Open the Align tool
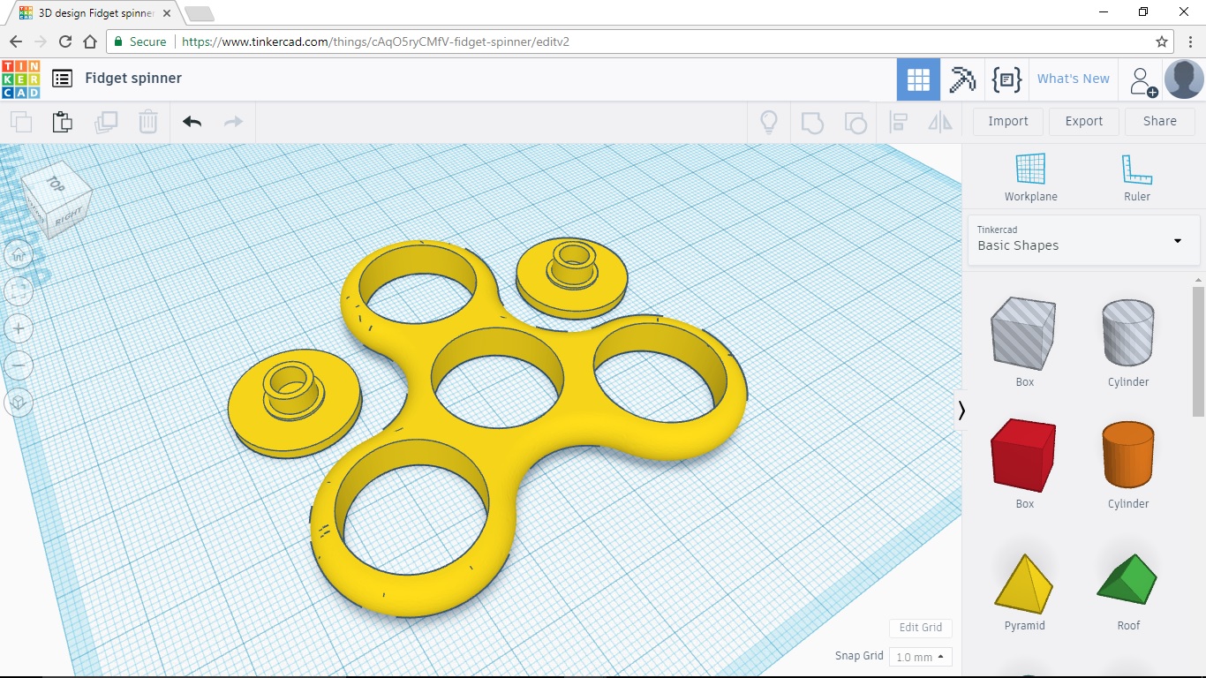 pos(898,122)
